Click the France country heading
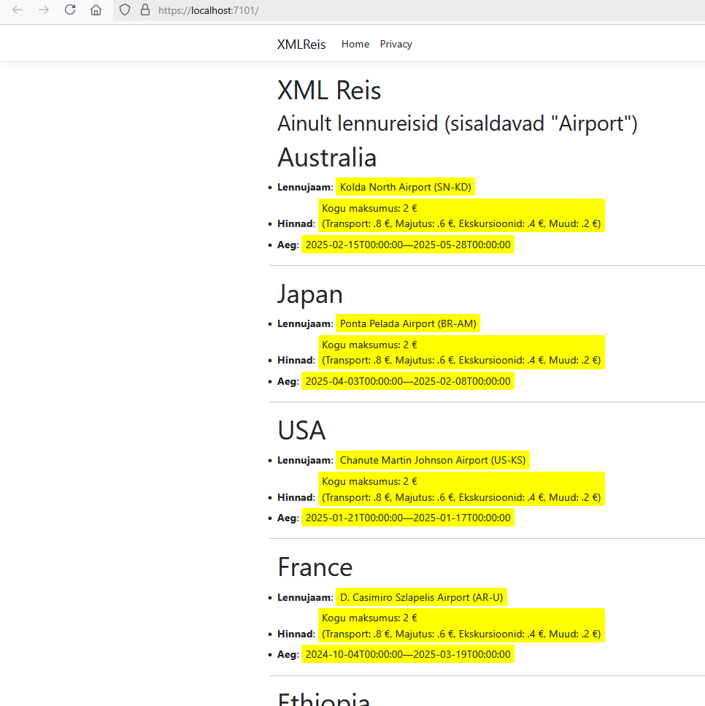Image resolution: width=705 pixels, height=706 pixels. 315,567
